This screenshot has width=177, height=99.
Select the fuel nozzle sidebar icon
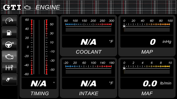9,79
